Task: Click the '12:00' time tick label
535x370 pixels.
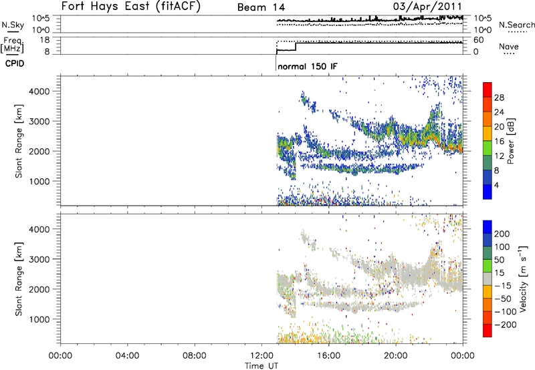Action: click(261, 356)
